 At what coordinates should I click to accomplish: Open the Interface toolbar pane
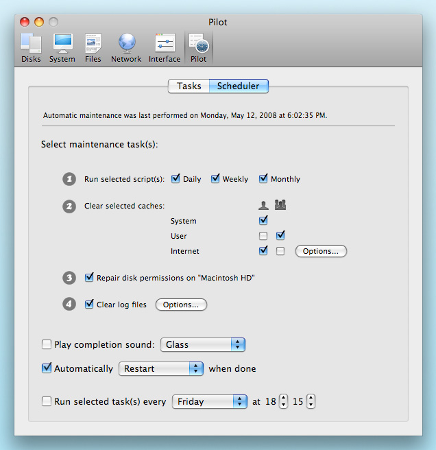coord(165,47)
